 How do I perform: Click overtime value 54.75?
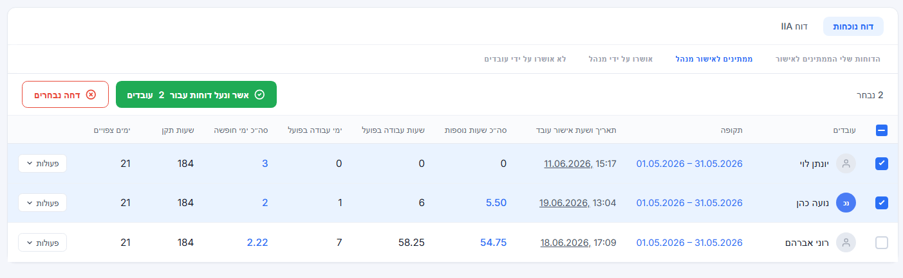coord(493,243)
